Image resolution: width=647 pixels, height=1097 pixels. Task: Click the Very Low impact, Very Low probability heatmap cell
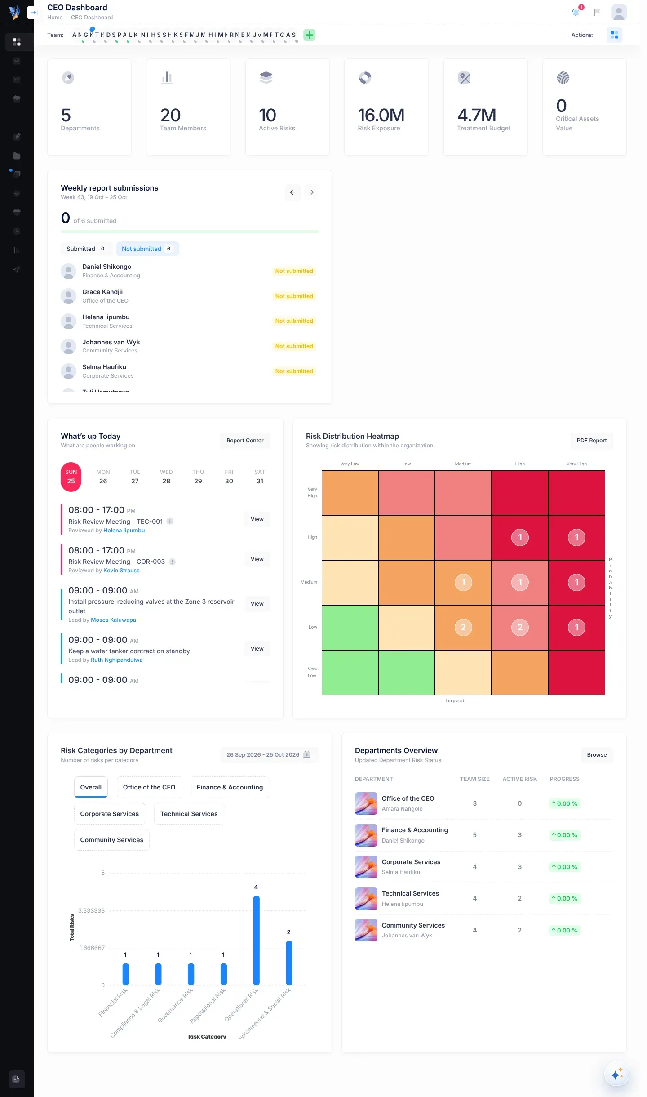click(x=350, y=673)
